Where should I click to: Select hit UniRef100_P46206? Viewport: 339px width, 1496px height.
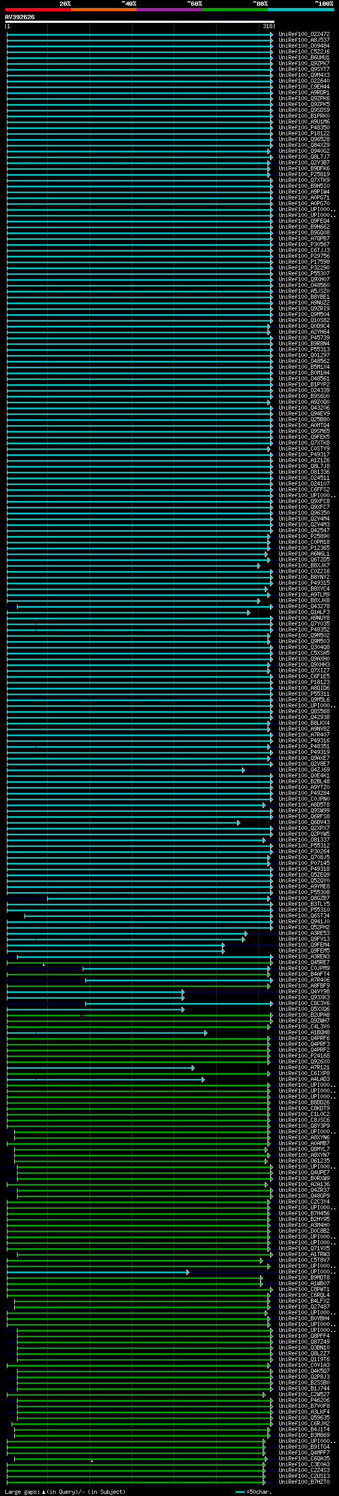(304, 1401)
